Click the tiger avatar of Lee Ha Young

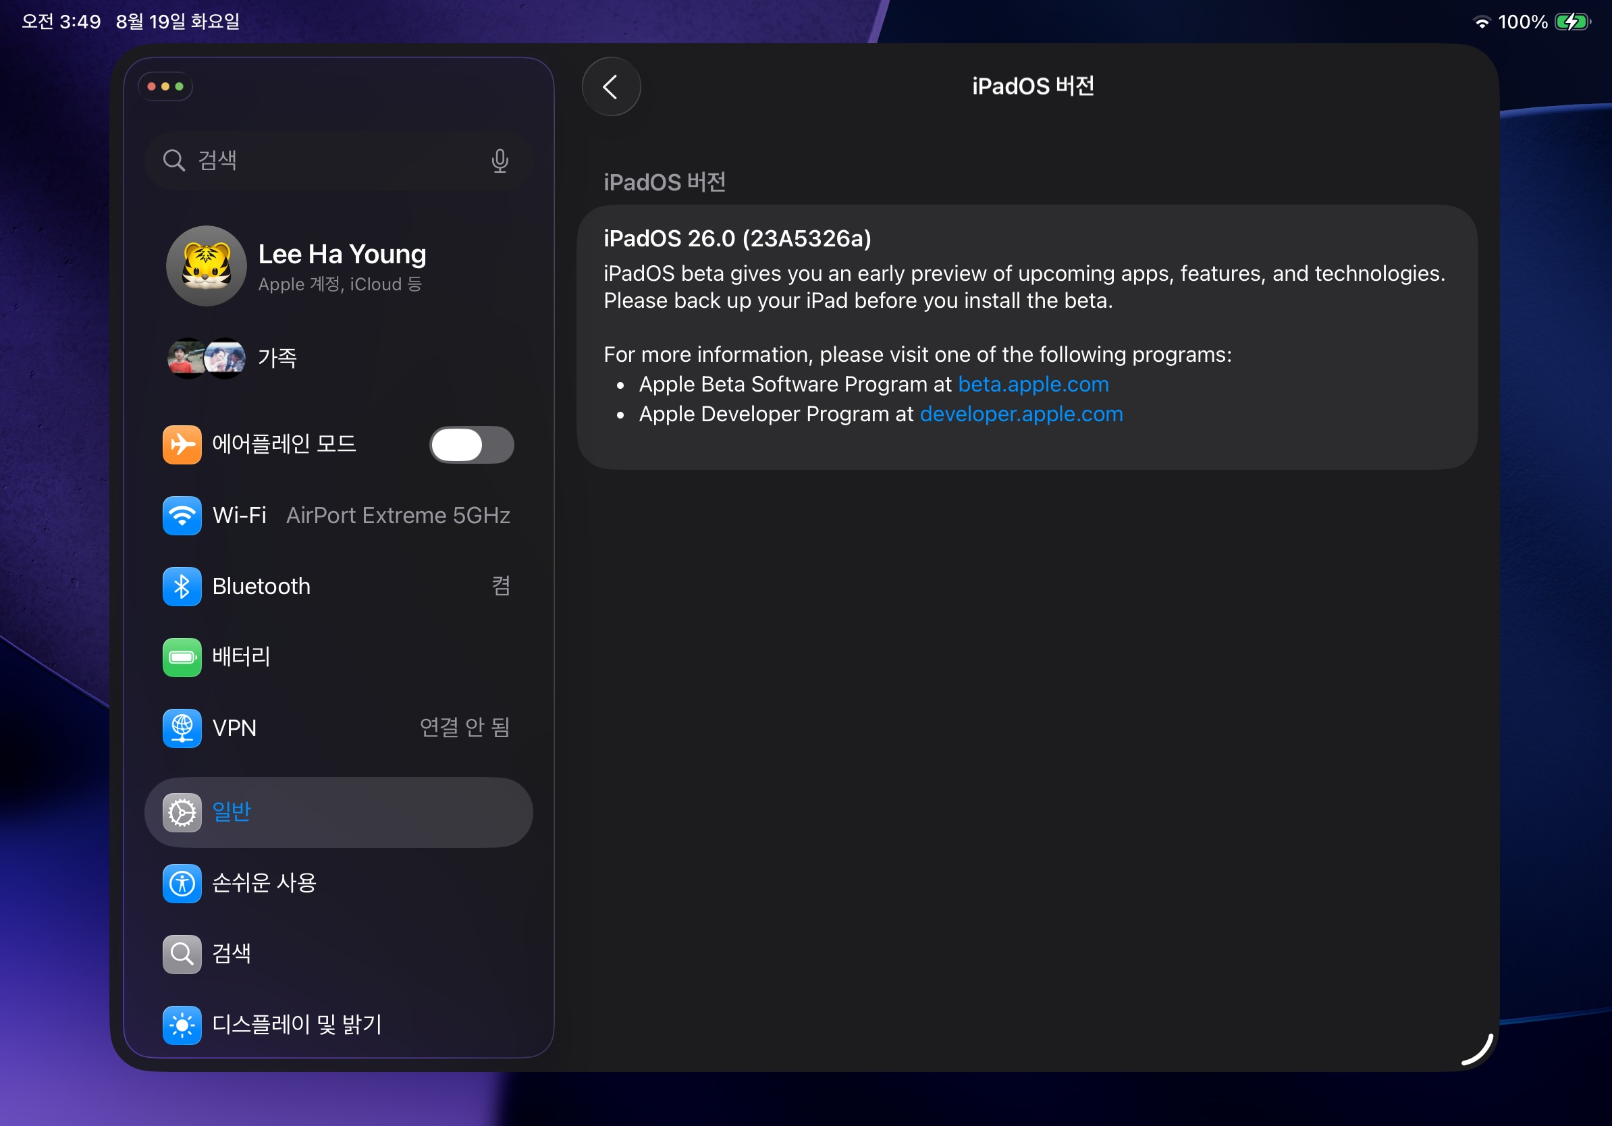[206, 266]
